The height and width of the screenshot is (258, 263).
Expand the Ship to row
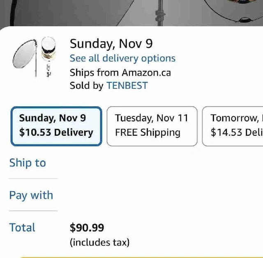point(28,163)
